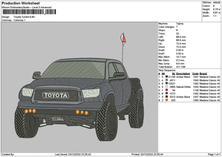Select the stitch count '4911'

(172, 80)
